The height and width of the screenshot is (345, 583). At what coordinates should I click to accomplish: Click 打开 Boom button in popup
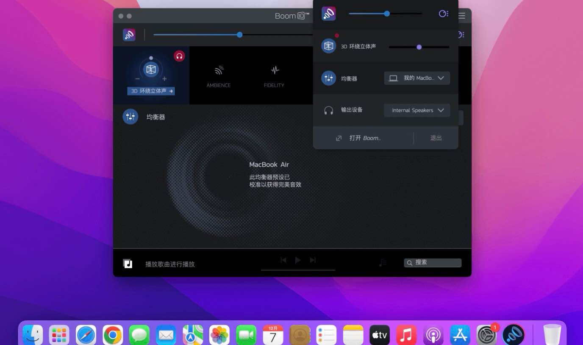[358, 138]
